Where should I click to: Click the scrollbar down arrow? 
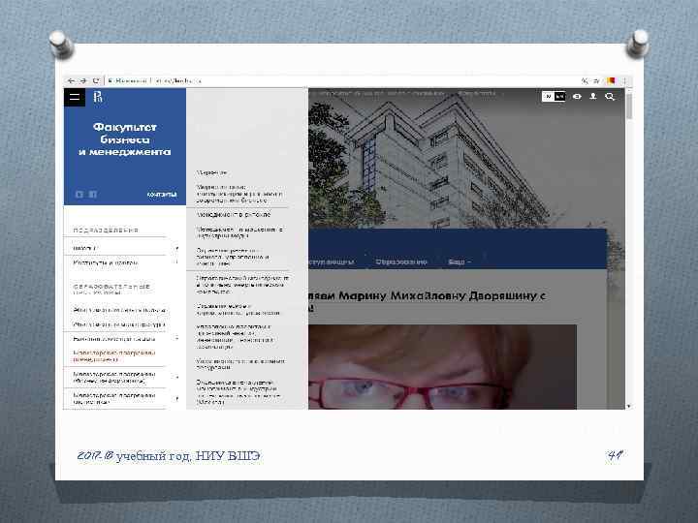tap(629, 406)
